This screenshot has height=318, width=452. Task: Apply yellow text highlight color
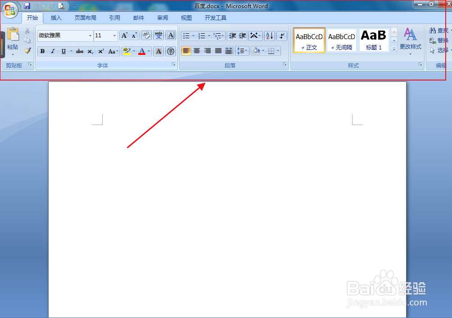point(127,51)
